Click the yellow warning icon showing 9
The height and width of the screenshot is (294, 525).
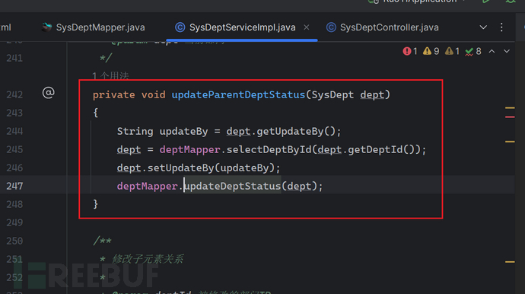[427, 51]
